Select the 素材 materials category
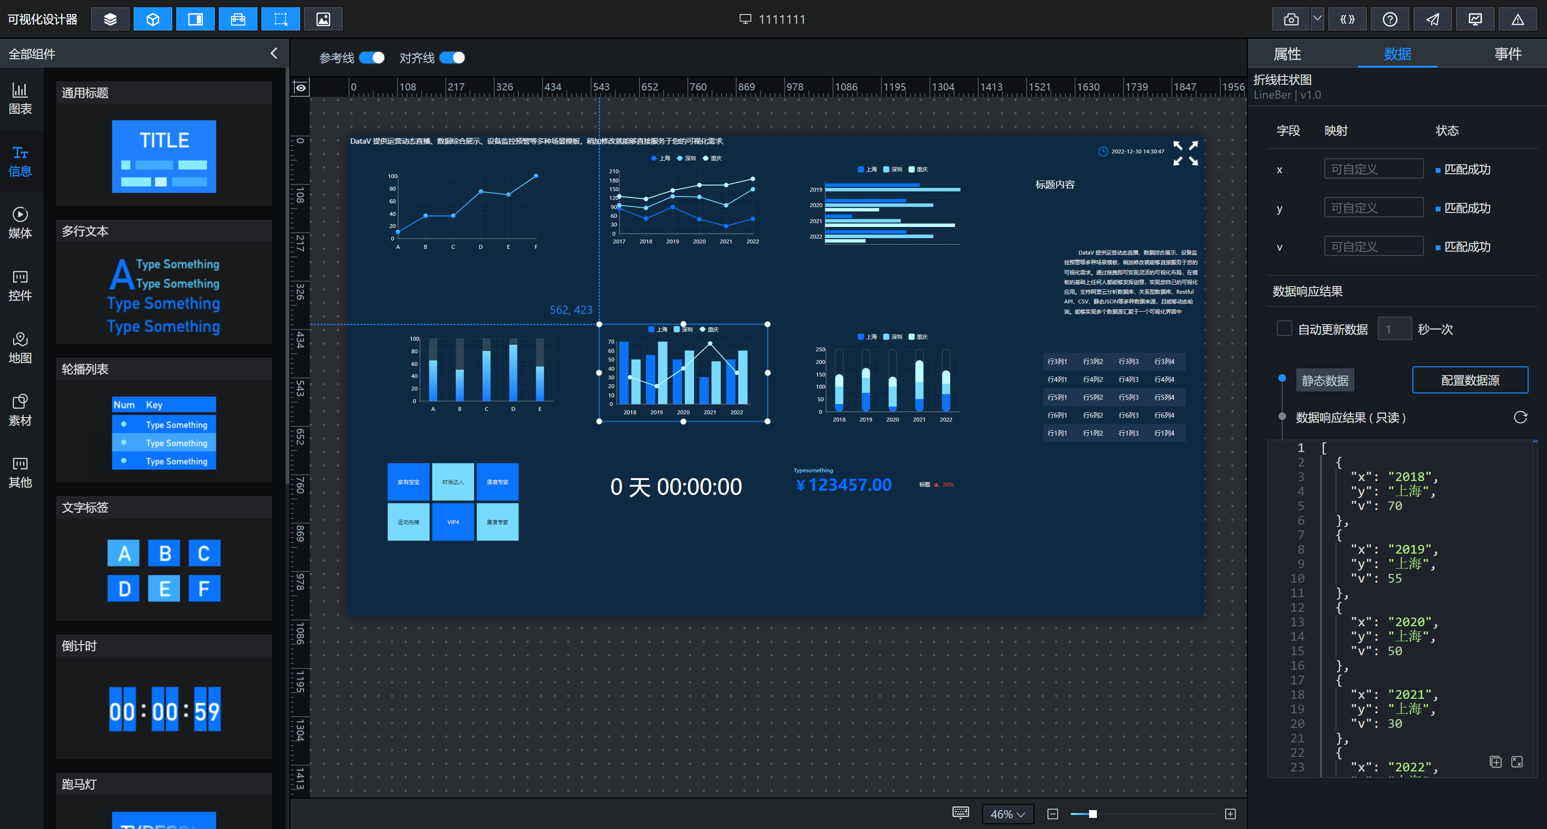The height and width of the screenshot is (829, 1547). coord(20,410)
